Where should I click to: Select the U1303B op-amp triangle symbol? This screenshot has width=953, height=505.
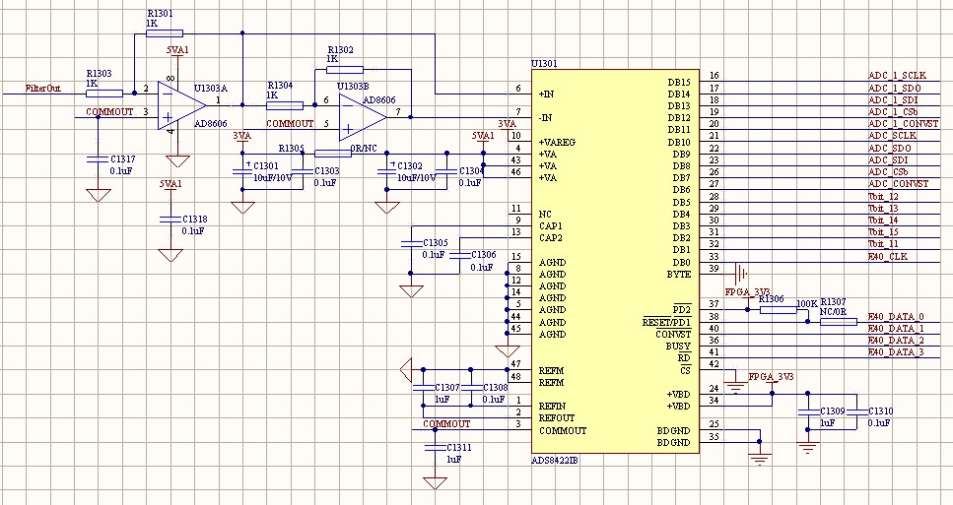tap(363, 117)
